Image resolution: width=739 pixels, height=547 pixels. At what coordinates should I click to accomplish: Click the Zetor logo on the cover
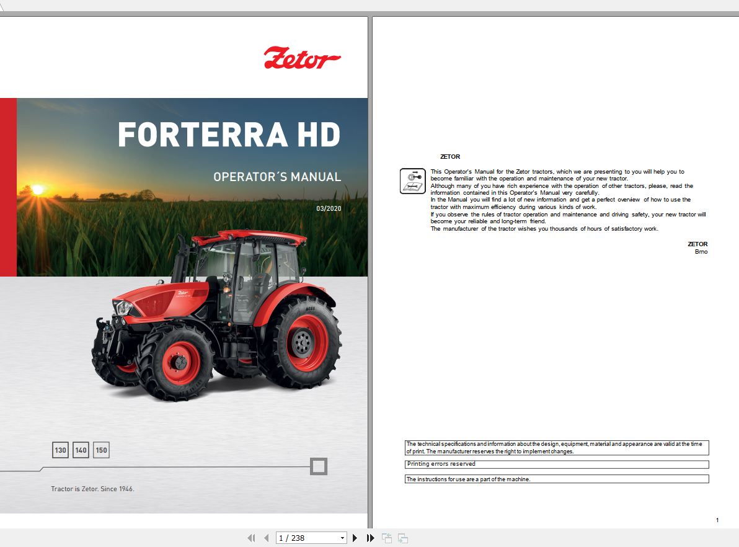coord(302,58)
